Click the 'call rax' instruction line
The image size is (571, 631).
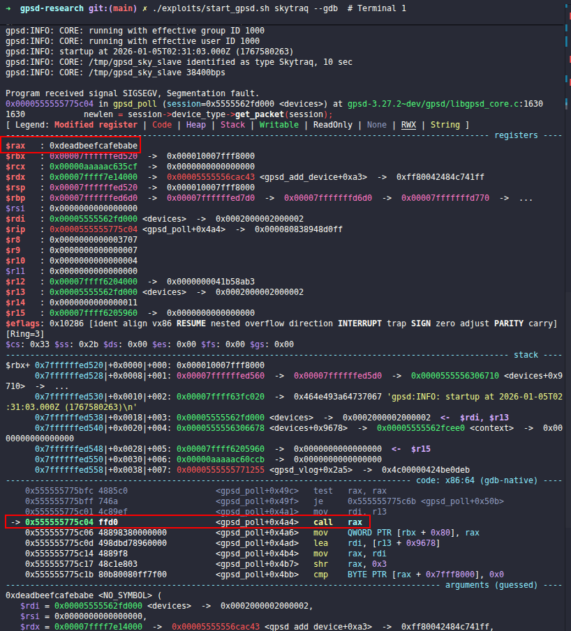[187, 522]
